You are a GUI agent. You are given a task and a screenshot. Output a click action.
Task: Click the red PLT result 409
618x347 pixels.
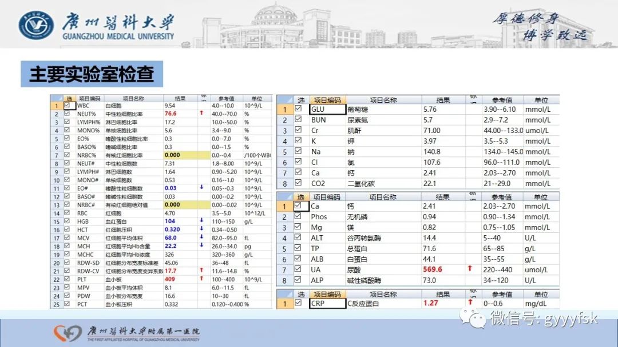point(170,279)
